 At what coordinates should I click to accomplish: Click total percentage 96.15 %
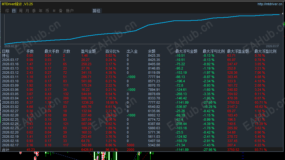[x=112, y=150]
